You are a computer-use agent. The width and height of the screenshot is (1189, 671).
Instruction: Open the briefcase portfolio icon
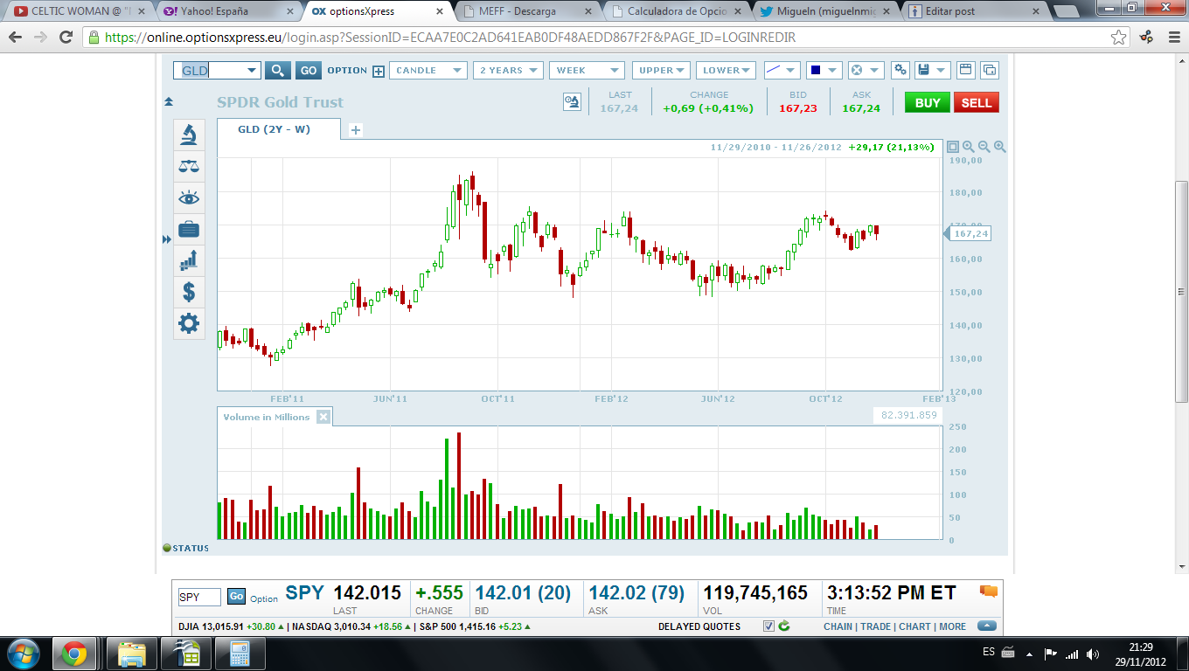pyautogui.click(x=189, y=229)
